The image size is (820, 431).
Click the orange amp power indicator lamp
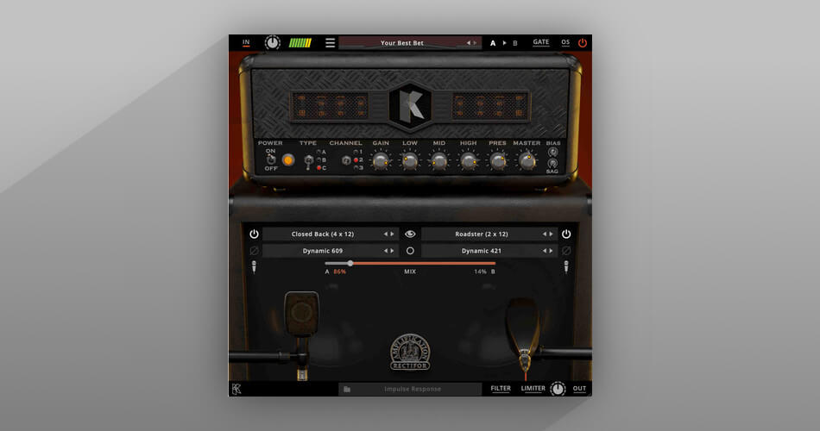287,159
